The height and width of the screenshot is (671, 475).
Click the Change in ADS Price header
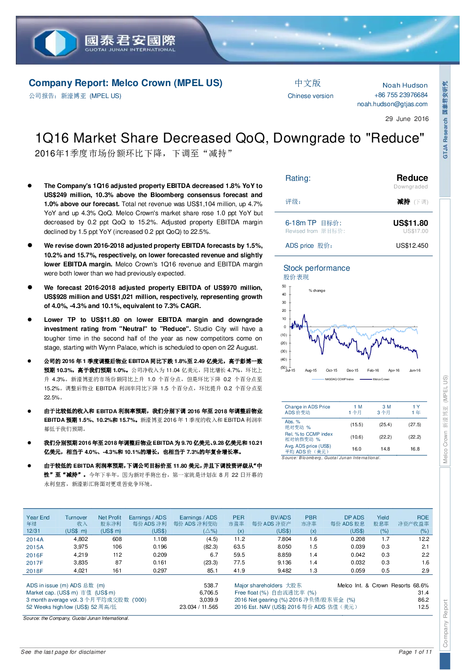coord(307,407)
